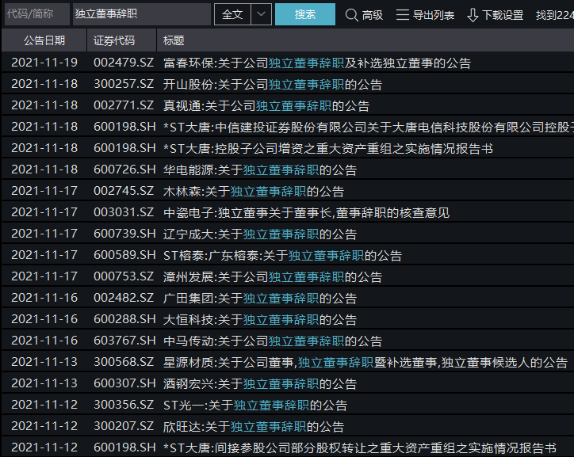The height and width of the screenshot is (457, 574).
Task: Open ST光一 announcement title
Action: 255,405
